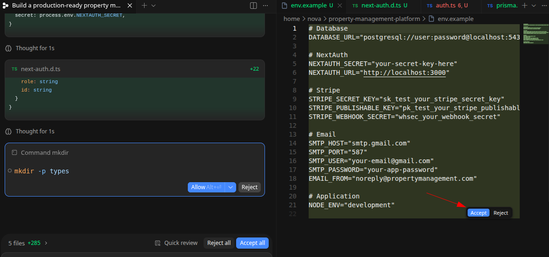Click the file icon on the env.example tab

[x=284, y=6]
